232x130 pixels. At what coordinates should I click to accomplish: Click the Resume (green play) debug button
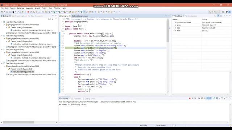(x=22, y=12)
